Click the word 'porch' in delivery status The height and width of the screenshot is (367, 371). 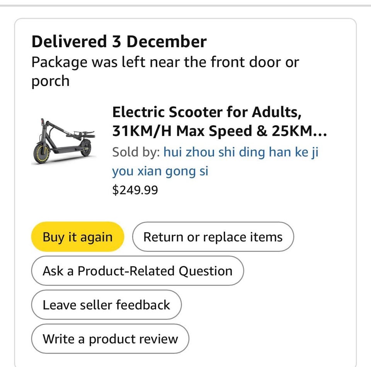click(50, 81)
